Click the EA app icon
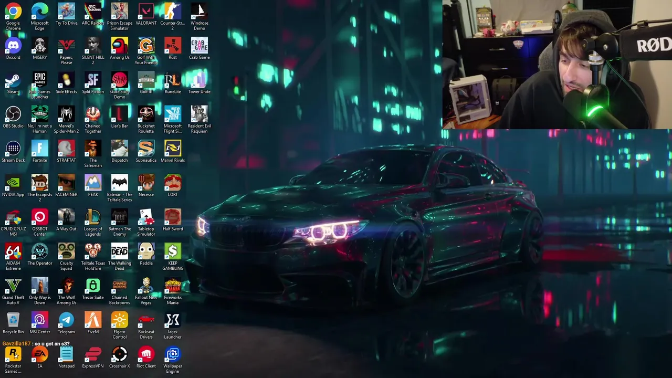 (x=39, y=354)
